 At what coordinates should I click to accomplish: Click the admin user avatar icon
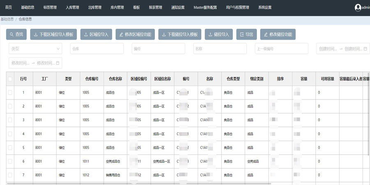pos(358,7)
